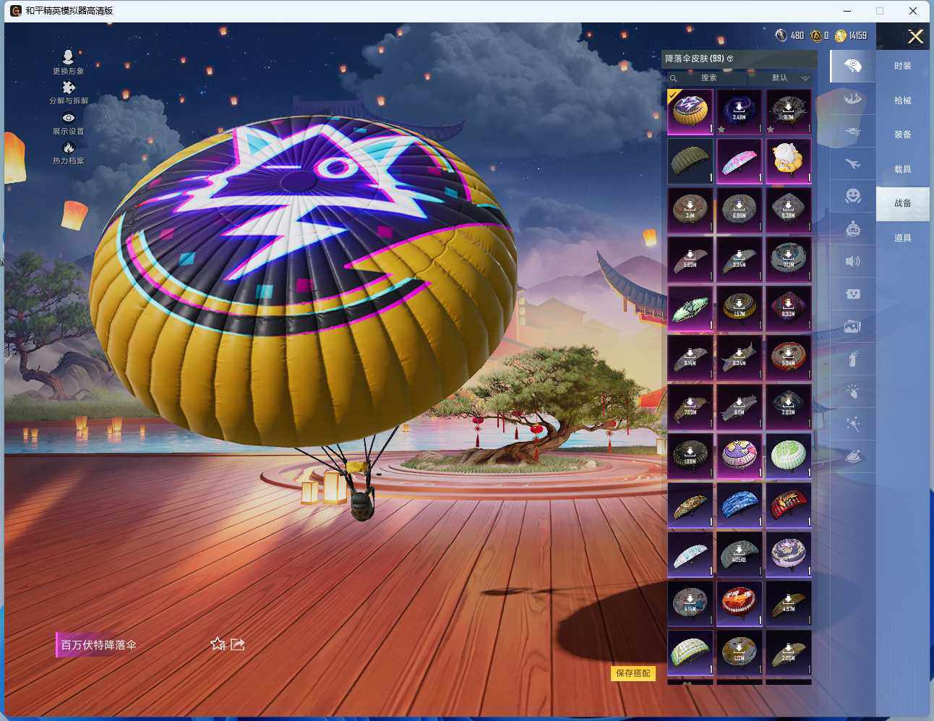Download the 2.03M dark round parachute skin
This screenshot has height=721, width=934.
click(789, 406)
